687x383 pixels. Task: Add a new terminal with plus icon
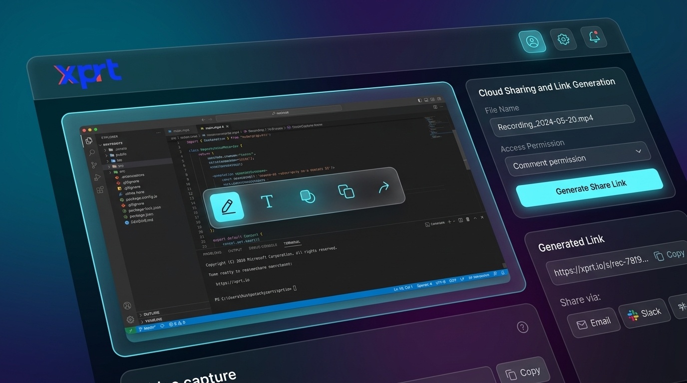point(449,221)
